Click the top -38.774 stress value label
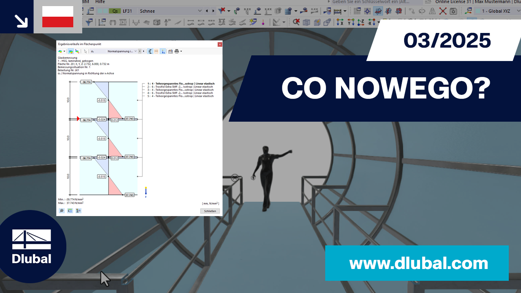The image size is (521, 293). pyautogui.click(x=86, y=82)
